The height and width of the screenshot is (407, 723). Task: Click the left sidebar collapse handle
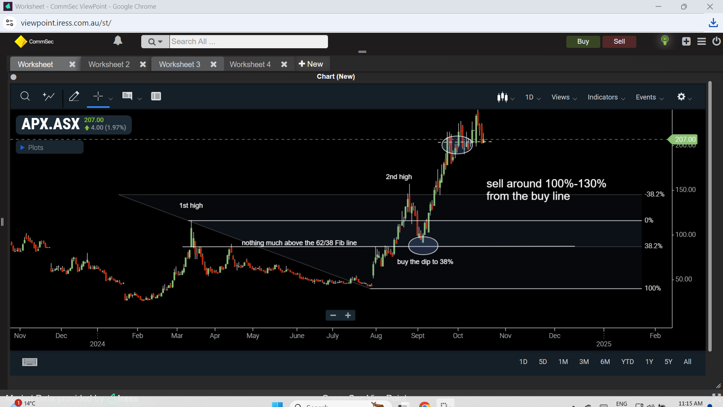click(2, 222)
